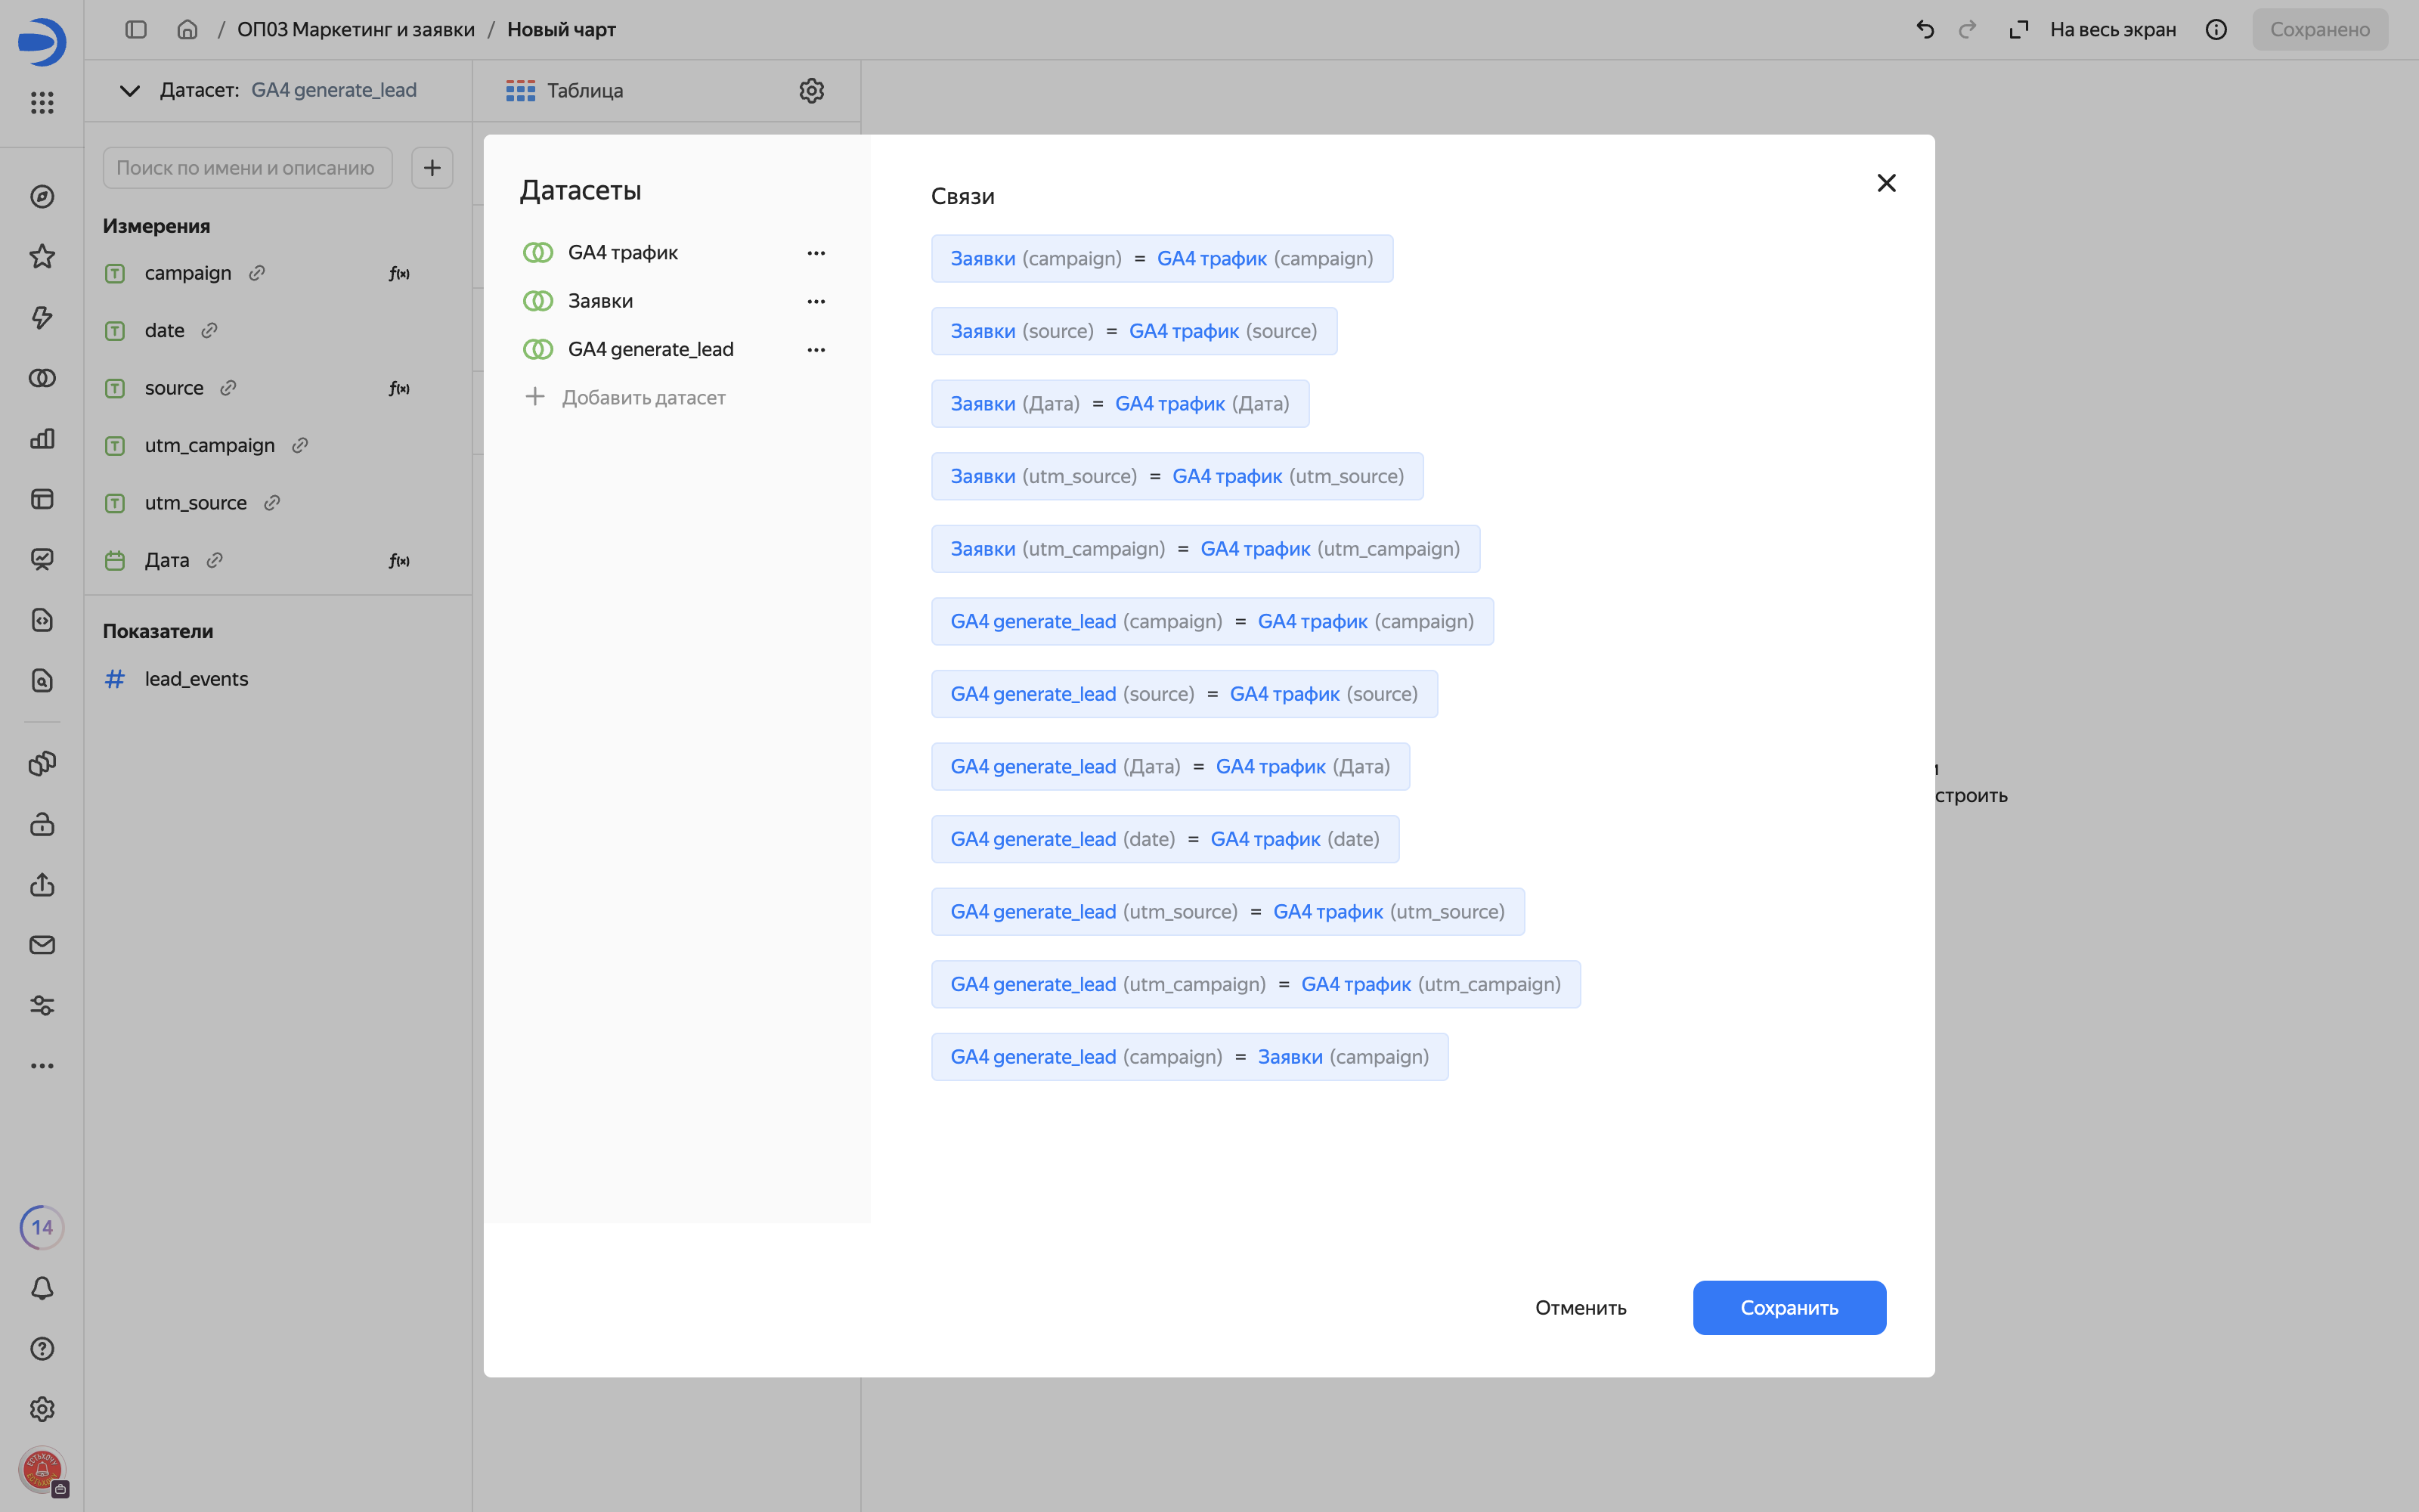Open the link GA4 generate_lead (date) = GA4 трафик (date)

pyautogui.click(x=1164, y=839)
